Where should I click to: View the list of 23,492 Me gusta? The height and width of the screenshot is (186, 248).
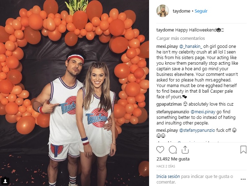pyautogui.click(x=173, y=159)
